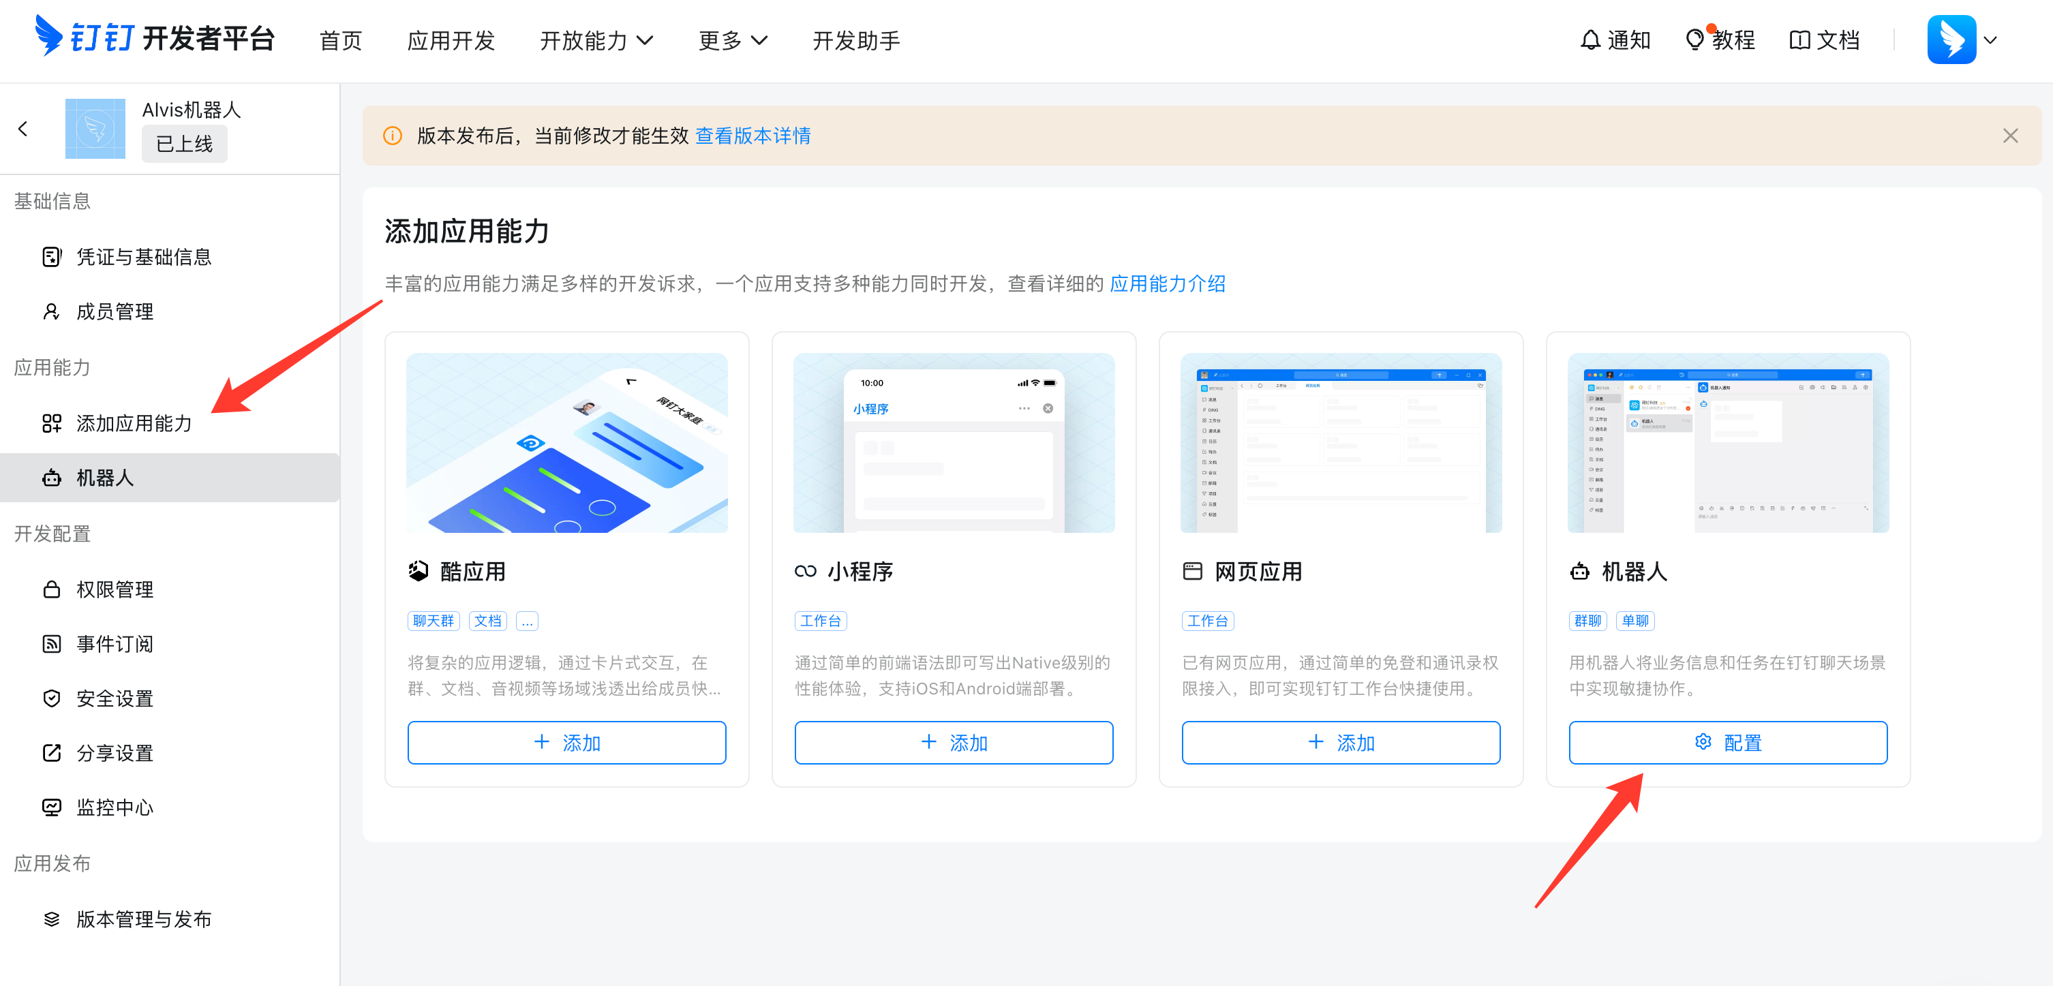Screen dimensions: 2053x986
Task: Click the Alvis机器人 app icon
Action: (95, 128)
